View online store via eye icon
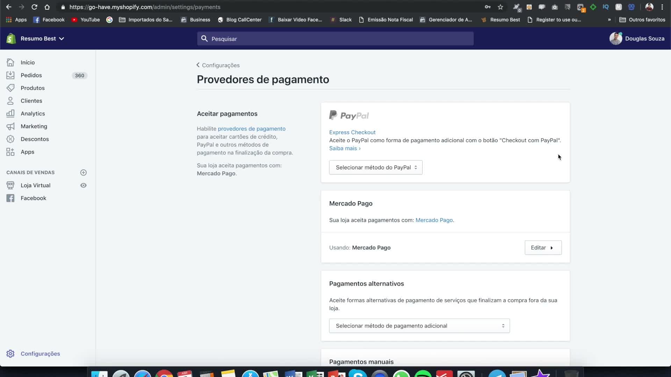This screenshot has width=671, height=377. pos(83,185)
